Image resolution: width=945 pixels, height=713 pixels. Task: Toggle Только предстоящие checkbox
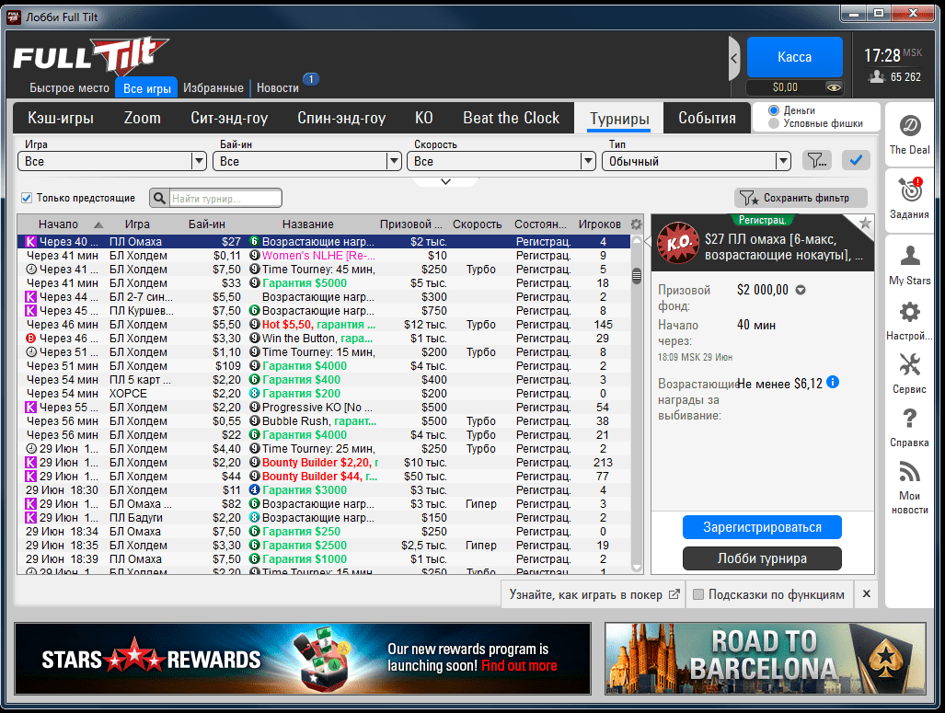(x=27, y=198)
